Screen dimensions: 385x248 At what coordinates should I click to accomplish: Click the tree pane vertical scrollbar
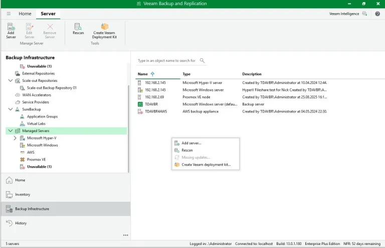[128, 129]
